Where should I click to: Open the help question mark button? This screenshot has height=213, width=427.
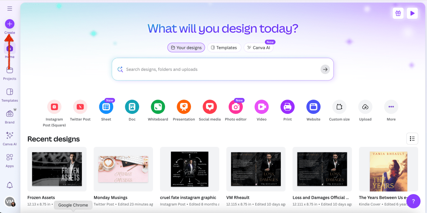pos(413,201)
